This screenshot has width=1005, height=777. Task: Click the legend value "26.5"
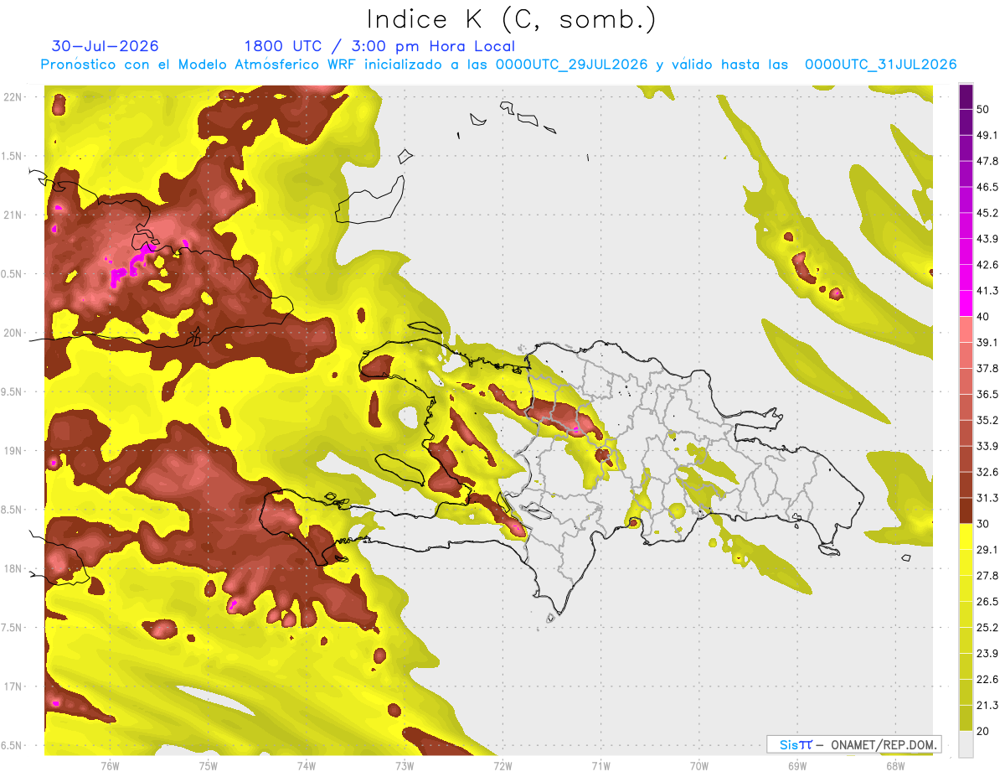click(x=987, y=602)
